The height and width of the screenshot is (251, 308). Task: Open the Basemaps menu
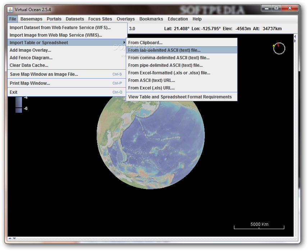[x=31, y=19]
